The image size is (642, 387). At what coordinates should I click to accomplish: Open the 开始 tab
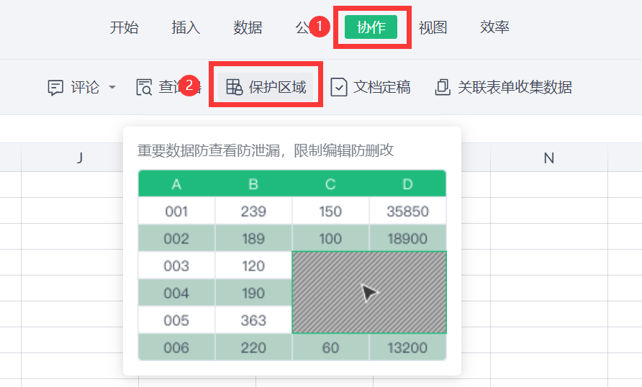pos(124,27)
